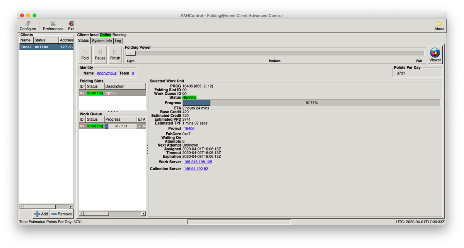Viewport: 464px width, 248px height.
Task: Click Estimated TPF 1 mins 37 secs
Action: tap(195, 123)
